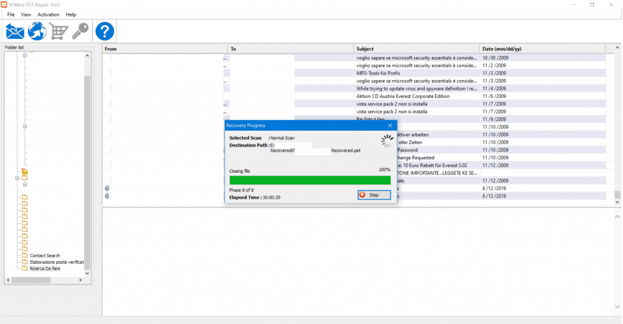
Task: Collapse the topmost node in the Folder list
Action: [24, 55]
